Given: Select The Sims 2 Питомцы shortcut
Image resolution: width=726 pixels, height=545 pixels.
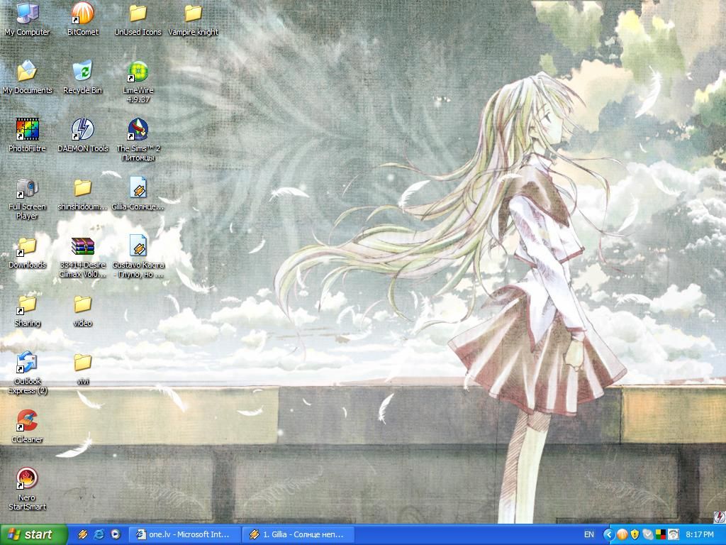Looking at the screenshot, I should click(138, 140).
